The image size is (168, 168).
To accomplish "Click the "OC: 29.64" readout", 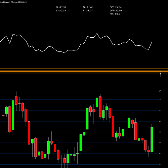I will point(116,7).
